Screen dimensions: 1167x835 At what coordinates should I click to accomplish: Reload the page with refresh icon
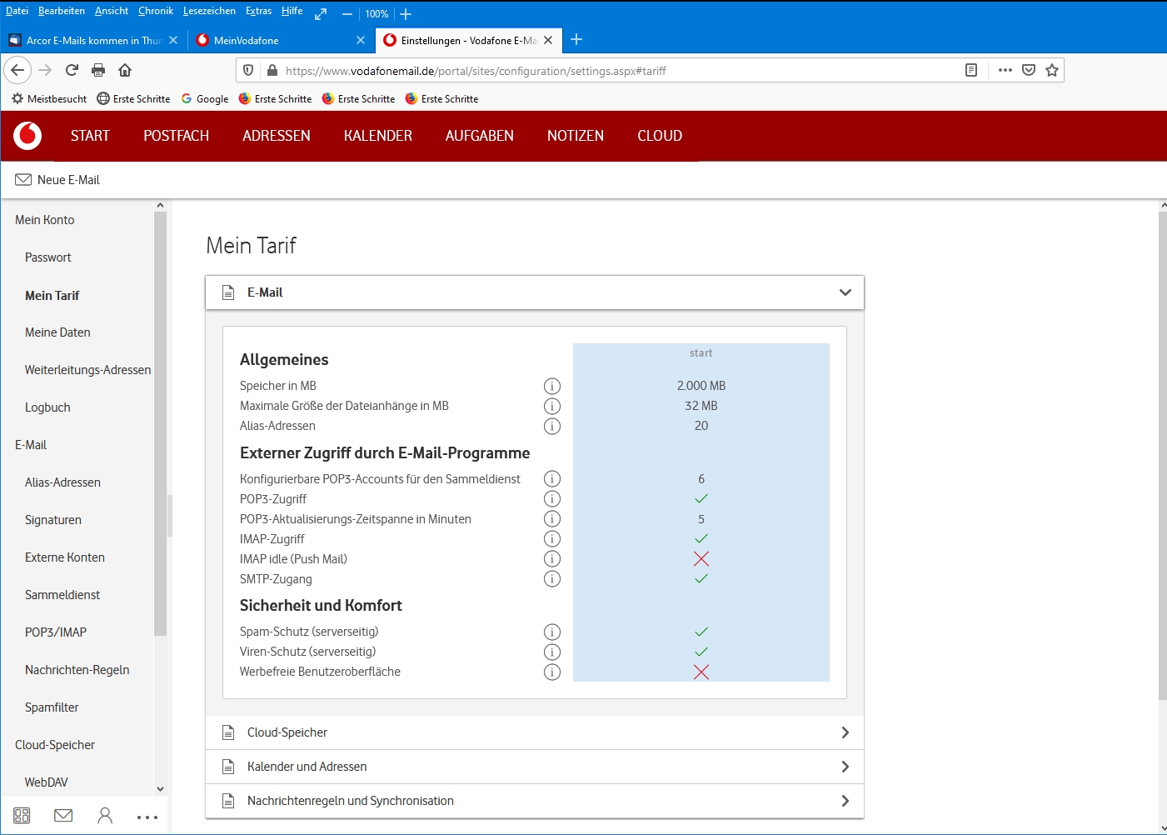click(x=72, y=70)
